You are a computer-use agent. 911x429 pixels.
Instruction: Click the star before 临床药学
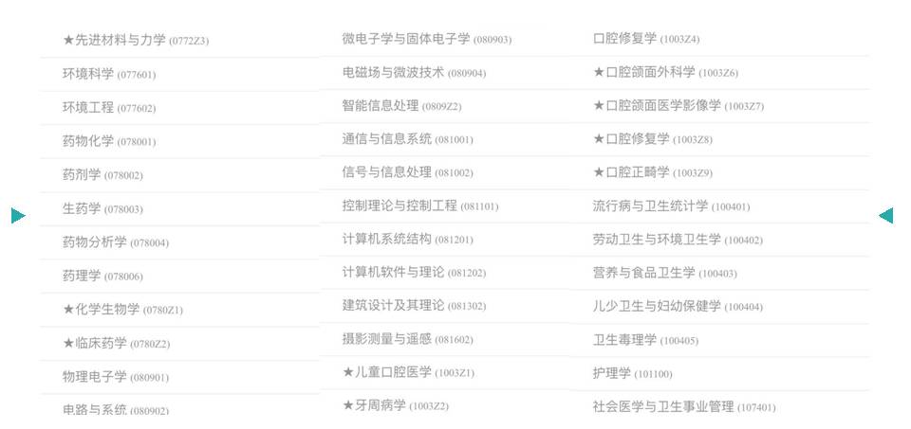(x=68, y=343)
